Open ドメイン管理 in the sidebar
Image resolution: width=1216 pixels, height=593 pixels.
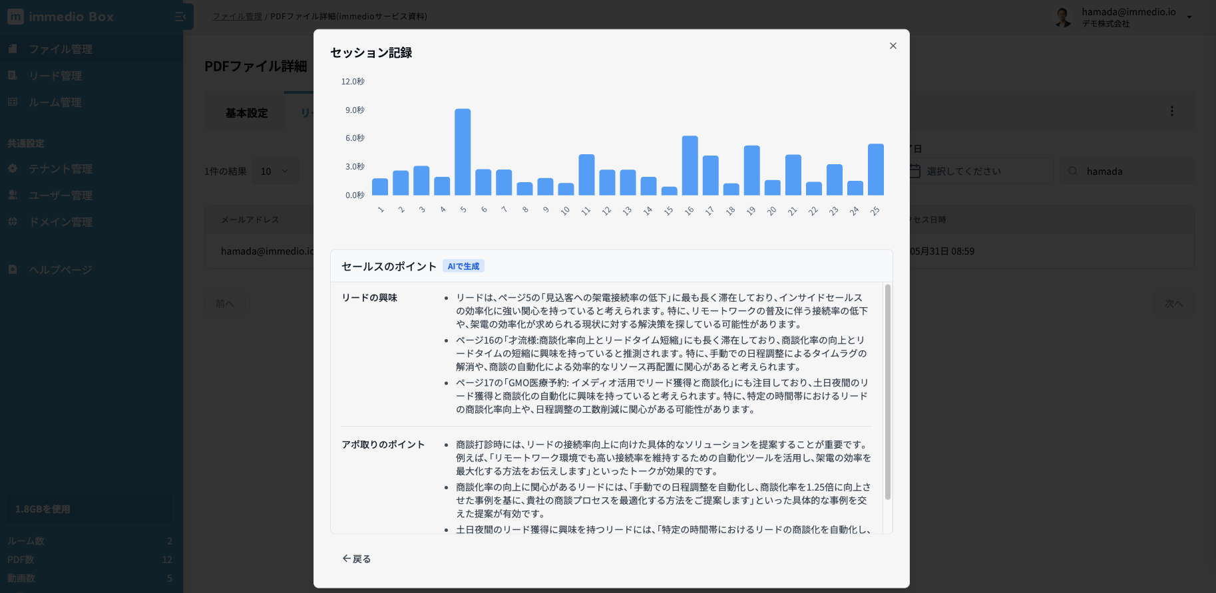coord(60,222)
